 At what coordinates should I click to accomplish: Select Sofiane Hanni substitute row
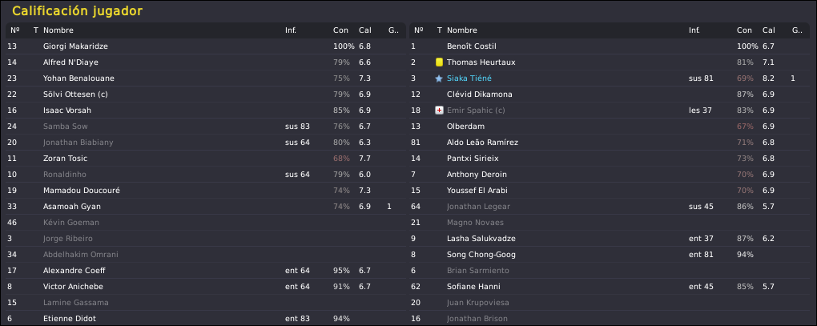[609, 287]
